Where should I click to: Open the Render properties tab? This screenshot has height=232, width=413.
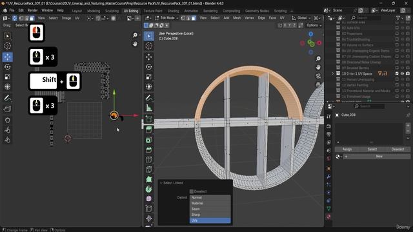[x=328, y=126]
